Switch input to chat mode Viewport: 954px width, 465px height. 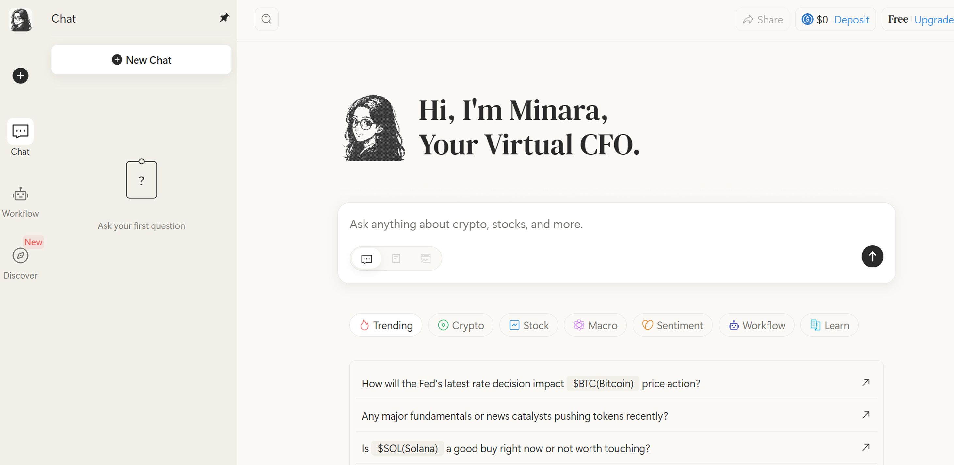366,258
